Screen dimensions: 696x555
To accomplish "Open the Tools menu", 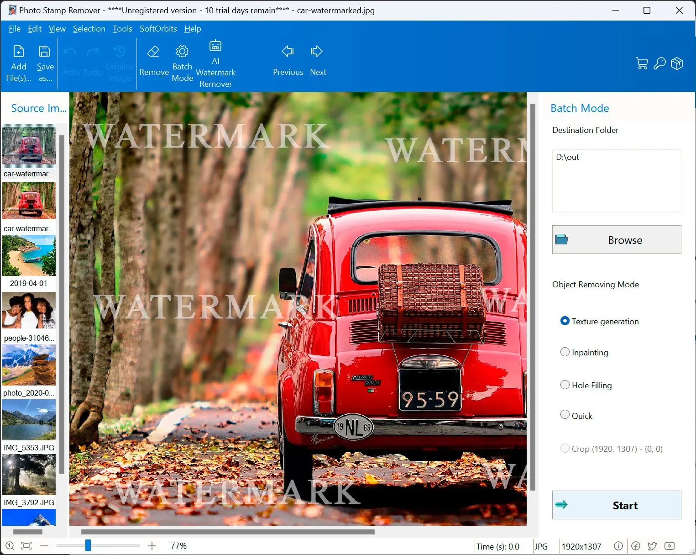I will 122,29.
